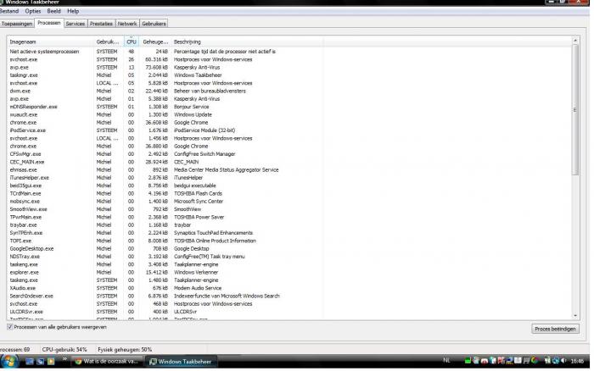Click the 16:46 clock in the tray
This screenshot has width=594, height=371.
[x=577, y=361]
